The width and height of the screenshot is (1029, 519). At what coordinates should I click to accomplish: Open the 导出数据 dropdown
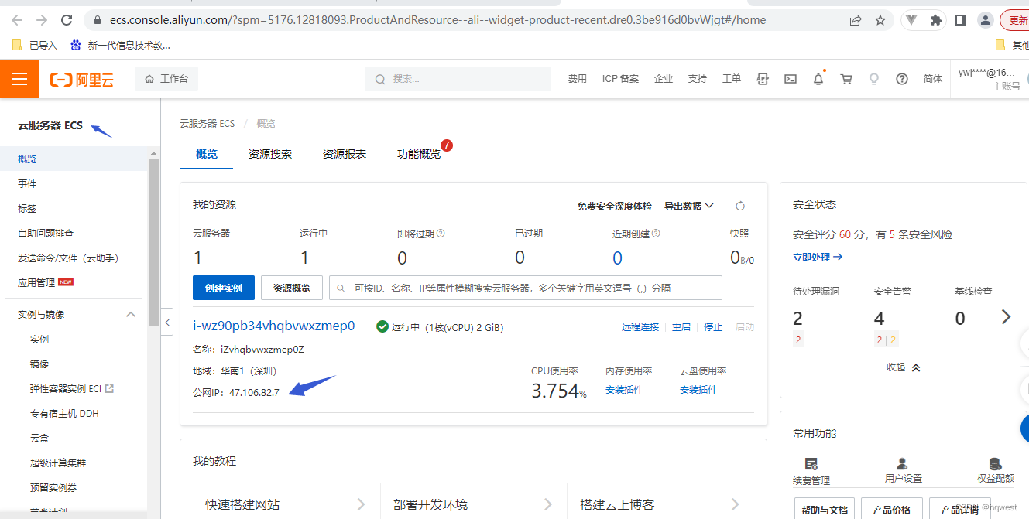click(689, 207)
